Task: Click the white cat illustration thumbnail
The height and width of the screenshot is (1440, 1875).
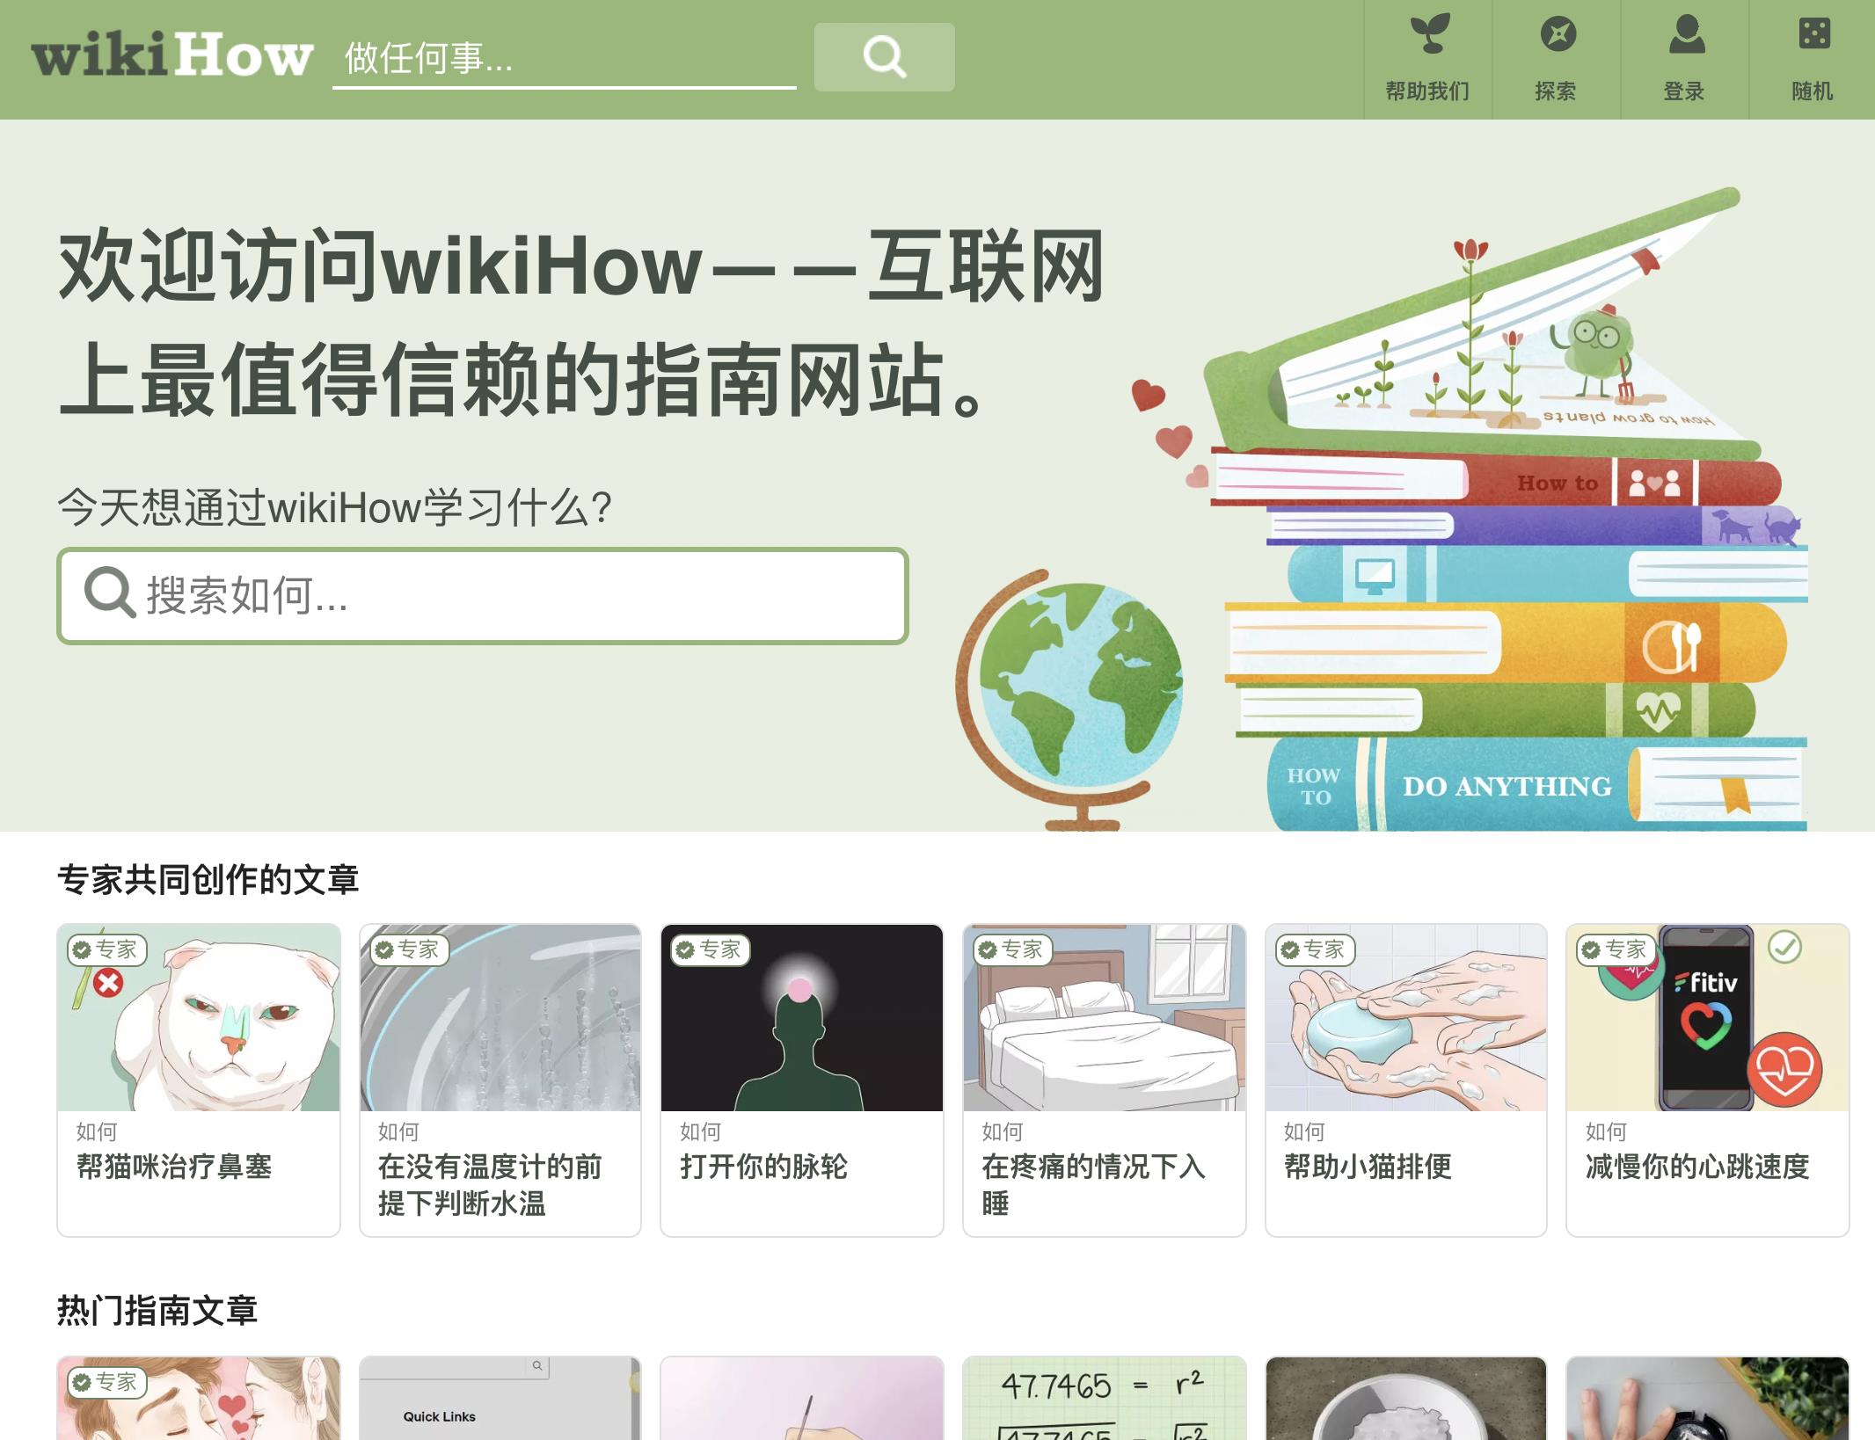Action: [199, 1018]
